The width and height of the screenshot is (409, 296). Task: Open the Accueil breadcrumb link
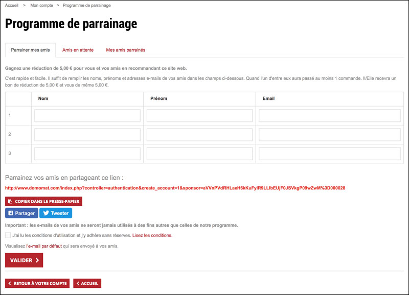(x=12, y=5)
